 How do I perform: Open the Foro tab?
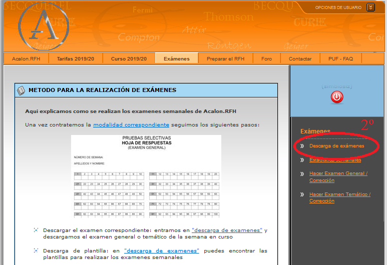[x=266, y=58]
